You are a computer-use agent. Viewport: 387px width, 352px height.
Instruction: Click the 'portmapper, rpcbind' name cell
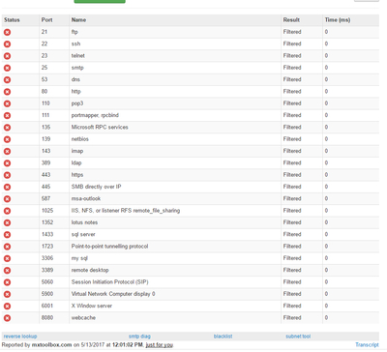pyautogui.click(x=95, y=115)
